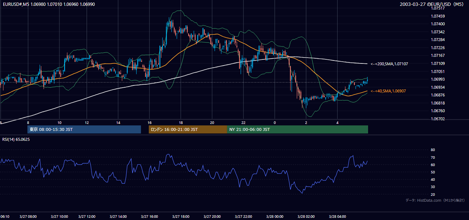
Task: Click the 3/28 00:00 date label
Action: [x=275, y=217]
